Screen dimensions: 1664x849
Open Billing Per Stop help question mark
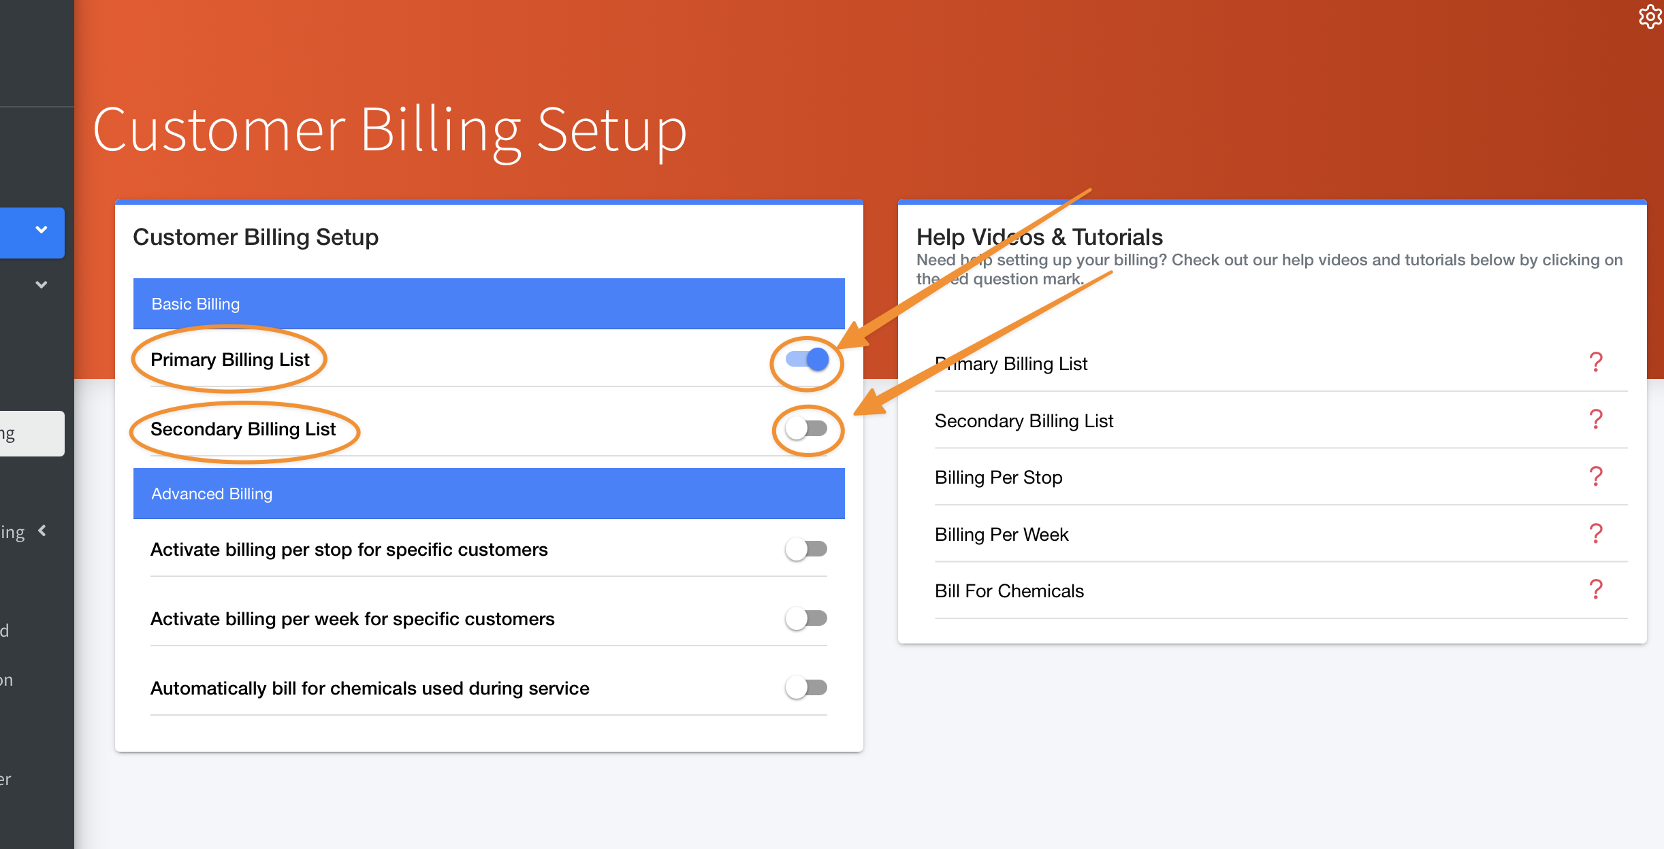[x=1595, y=476]
